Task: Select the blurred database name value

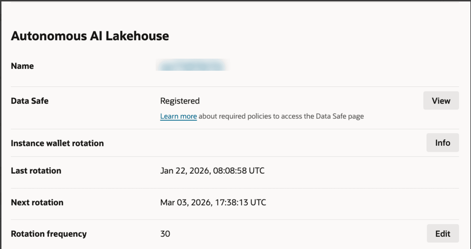Action: pyautogui.click(x=192, y=65)
